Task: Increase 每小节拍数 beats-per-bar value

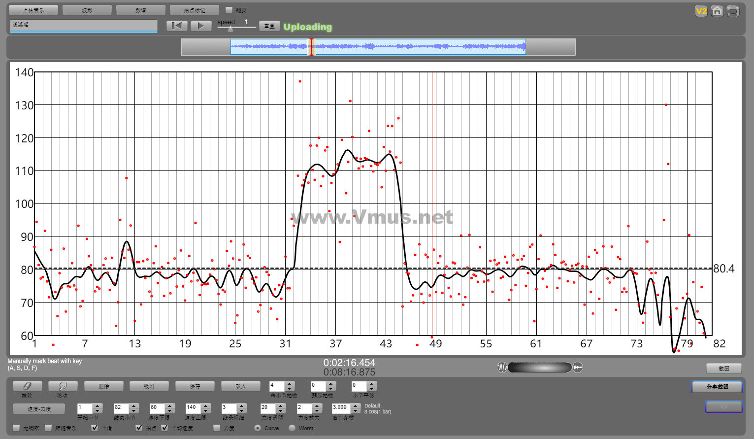Action: pyautogui.click(x=290, y=383)
